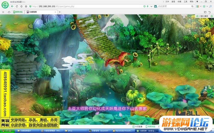Toggle the sidebar panel icon left of tabs
Screen dimensions: 214x133
(3, 12)
